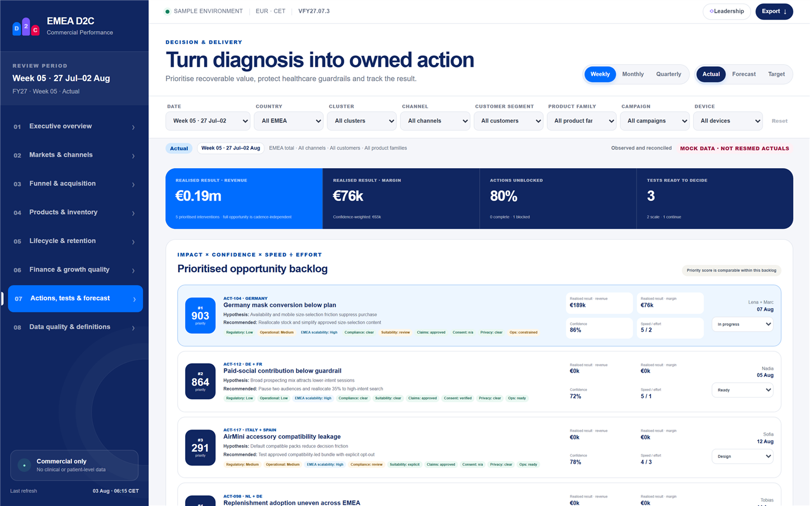Click the #2 priority score 864 badge

point(200,381)
